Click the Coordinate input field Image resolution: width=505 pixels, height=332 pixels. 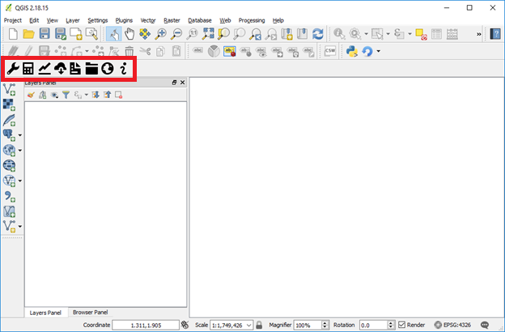point(145,325)
